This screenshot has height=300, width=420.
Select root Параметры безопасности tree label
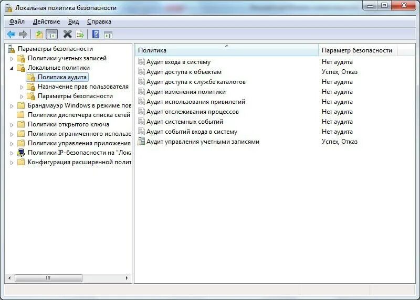click(x=55, y=49)
